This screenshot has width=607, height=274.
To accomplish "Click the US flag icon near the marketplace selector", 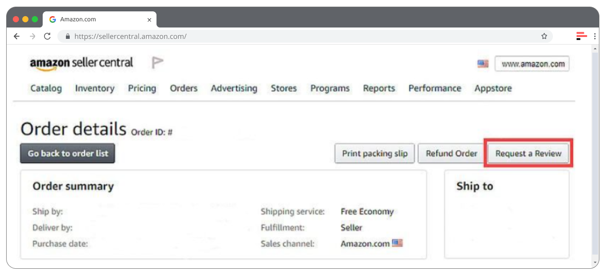I will pos(482,63).
